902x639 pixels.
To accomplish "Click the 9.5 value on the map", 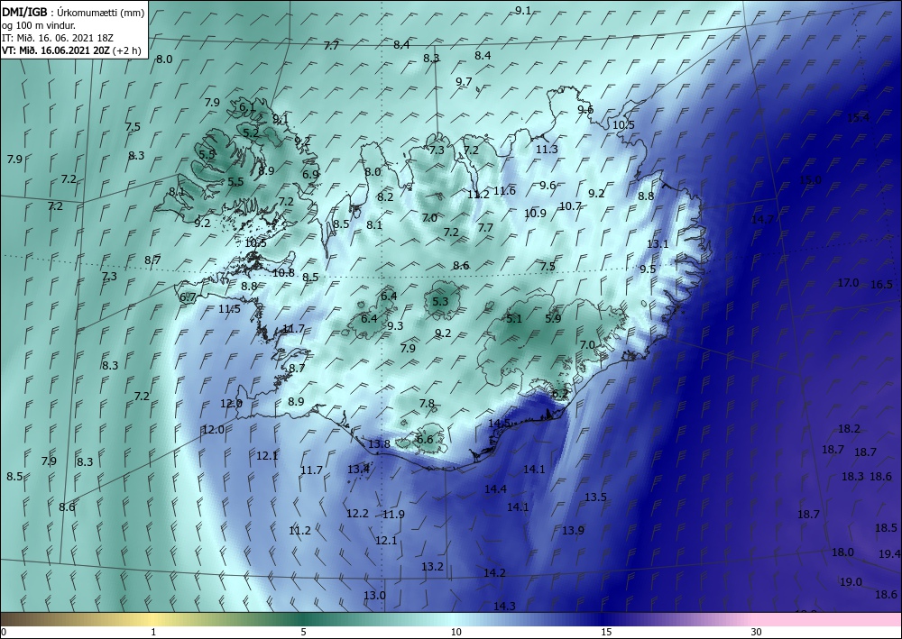I will click(x=647, y=269).
